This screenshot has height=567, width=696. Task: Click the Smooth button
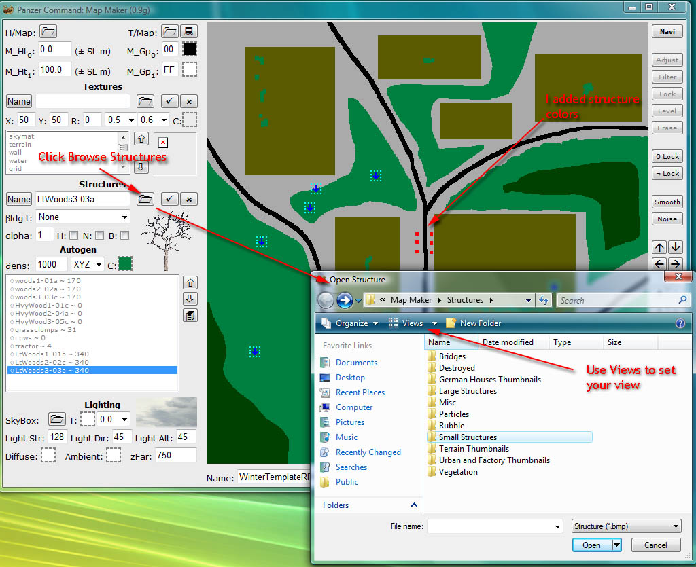[667, 202]
